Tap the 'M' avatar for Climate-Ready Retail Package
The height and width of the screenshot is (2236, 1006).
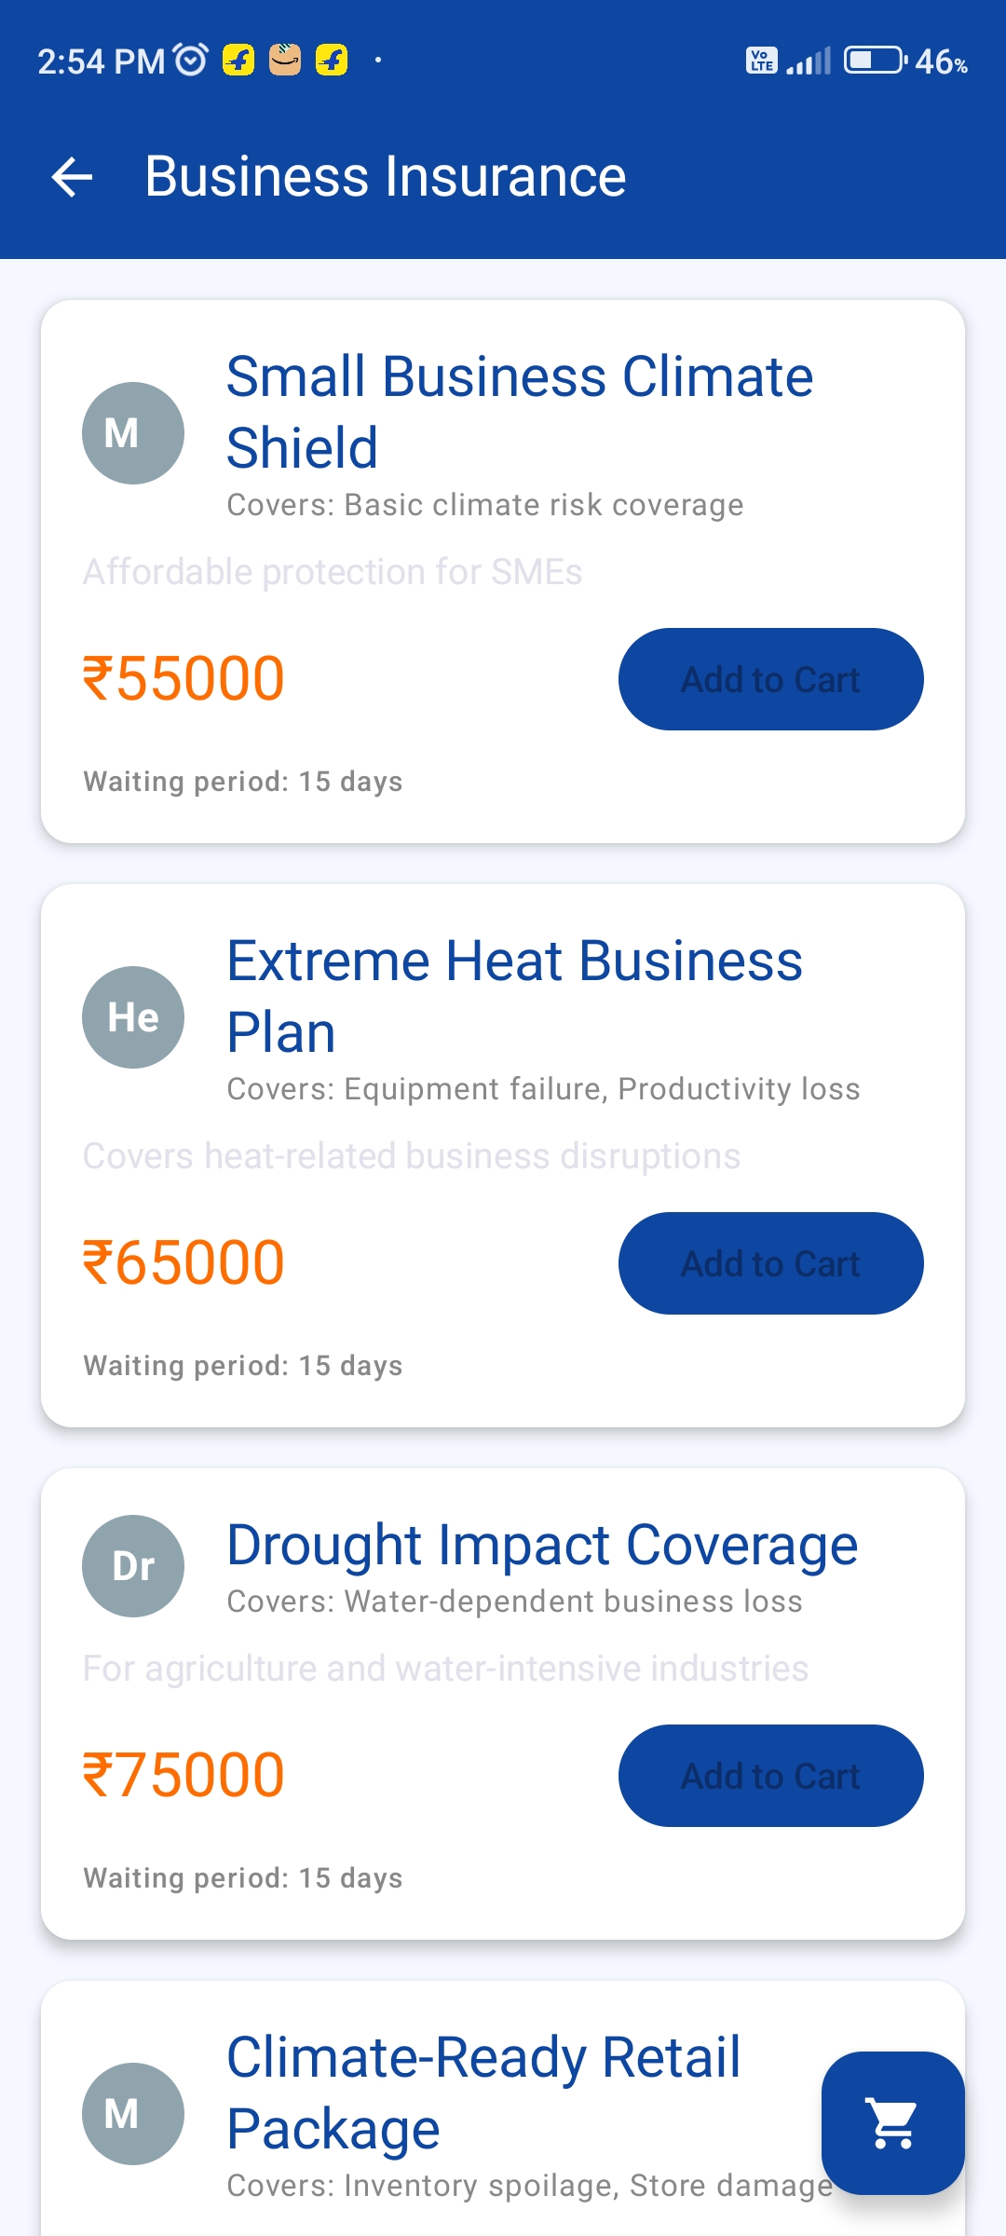[133, 2114]
